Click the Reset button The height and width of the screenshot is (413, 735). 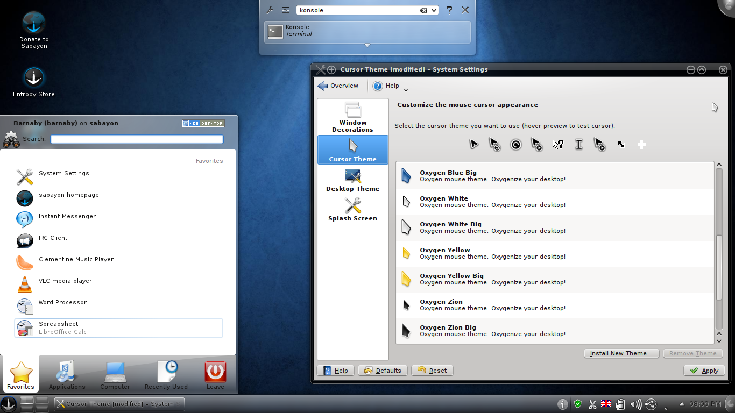pyautogui.click(x=432, y=371)
